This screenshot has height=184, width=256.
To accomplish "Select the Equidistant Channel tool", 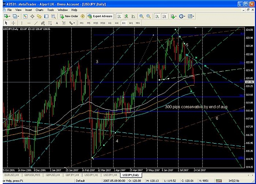I will [x=43, y=23].
